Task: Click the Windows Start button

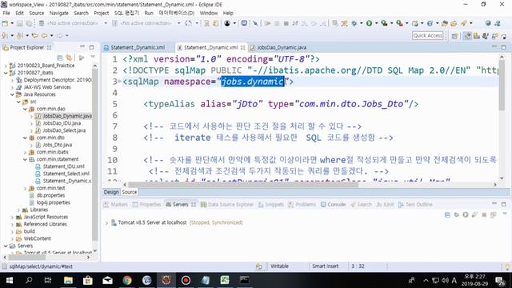Action: pos(9,280)
